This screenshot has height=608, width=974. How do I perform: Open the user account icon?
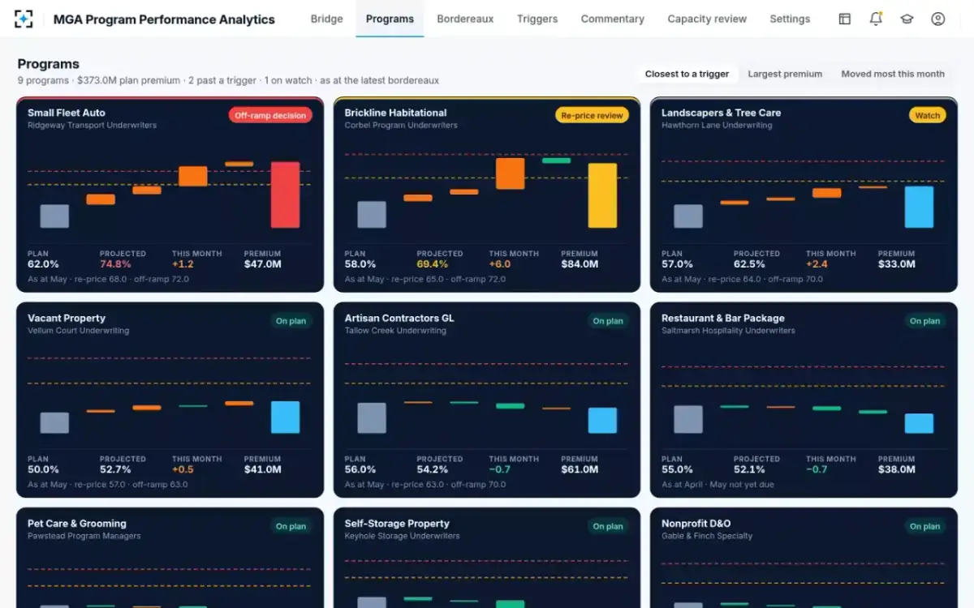point(938,19)
